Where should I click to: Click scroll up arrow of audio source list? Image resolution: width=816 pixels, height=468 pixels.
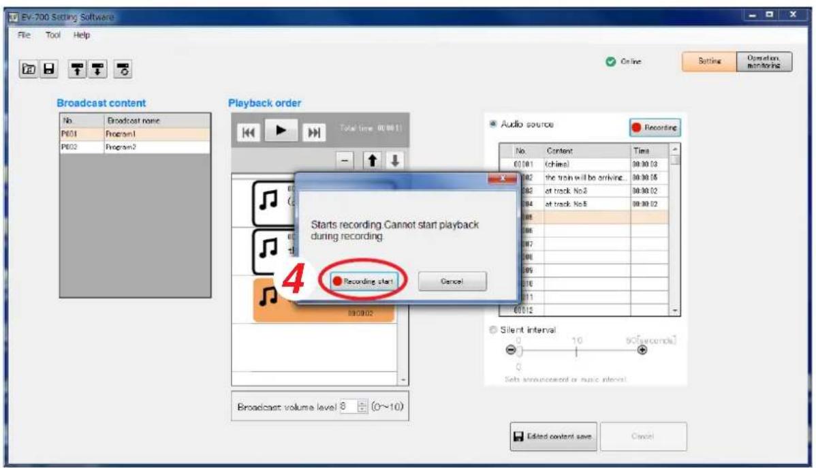point(675,149)
